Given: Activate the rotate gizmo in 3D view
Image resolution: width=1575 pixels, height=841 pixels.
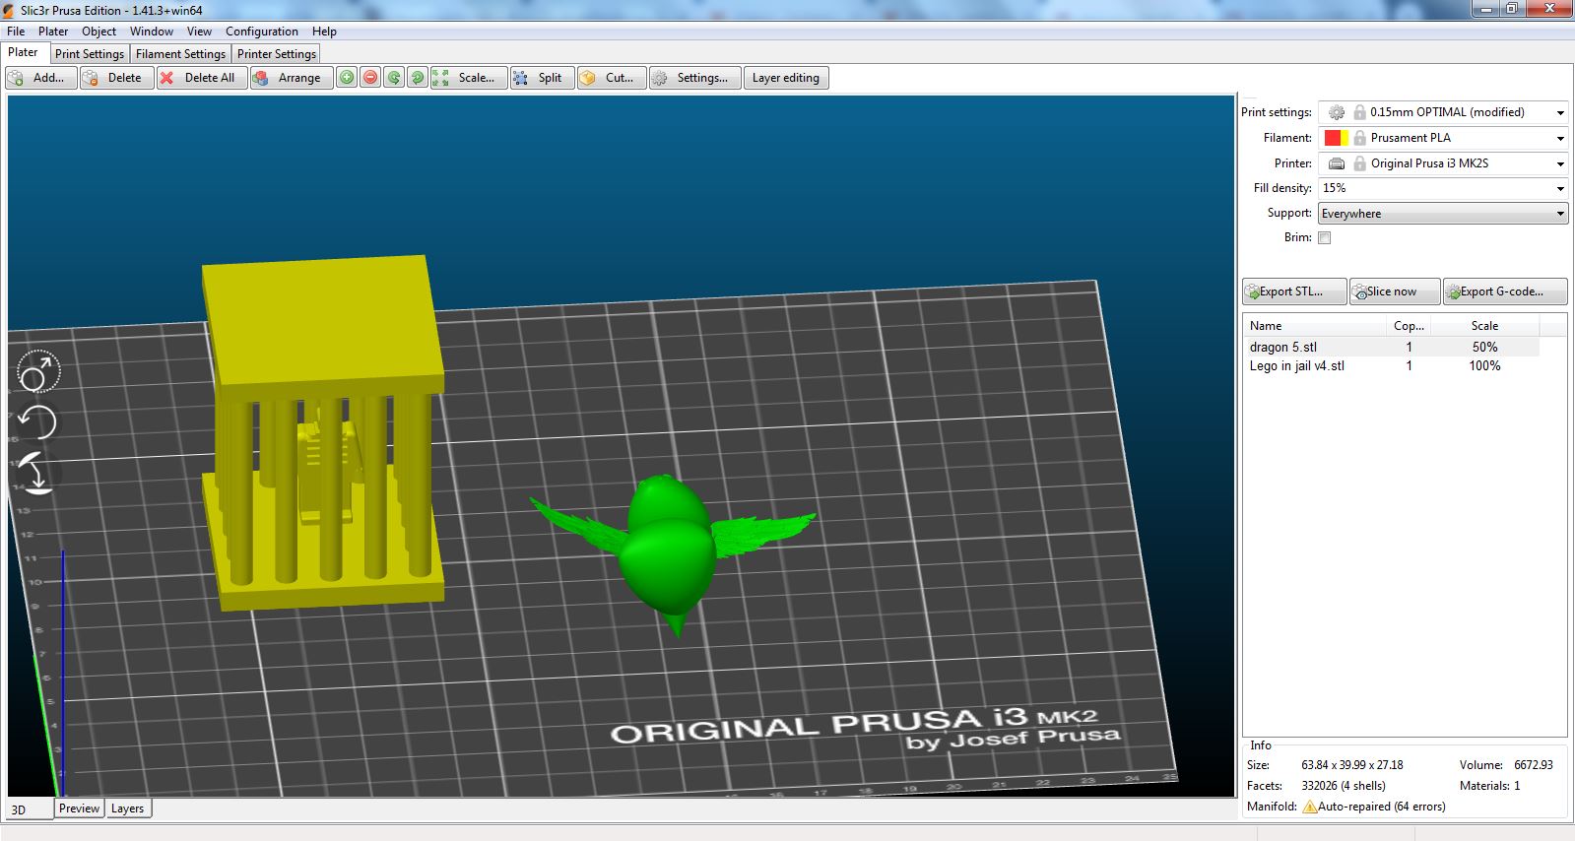Looking at the screenshot, I should point(38,422).
